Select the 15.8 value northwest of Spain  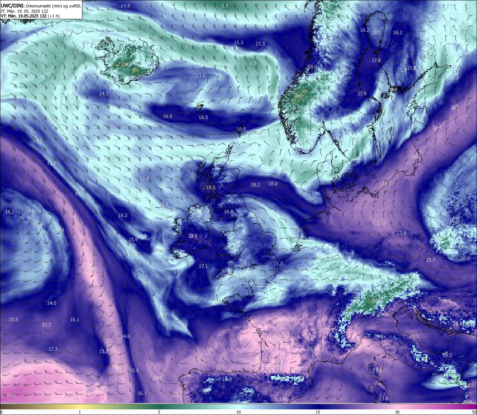pos(134,371)
